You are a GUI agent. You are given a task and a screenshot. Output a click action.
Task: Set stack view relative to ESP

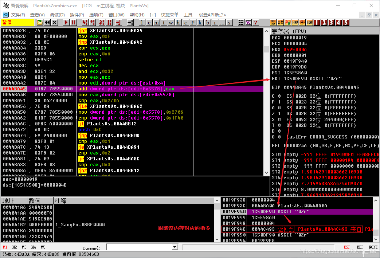point(347,247)
